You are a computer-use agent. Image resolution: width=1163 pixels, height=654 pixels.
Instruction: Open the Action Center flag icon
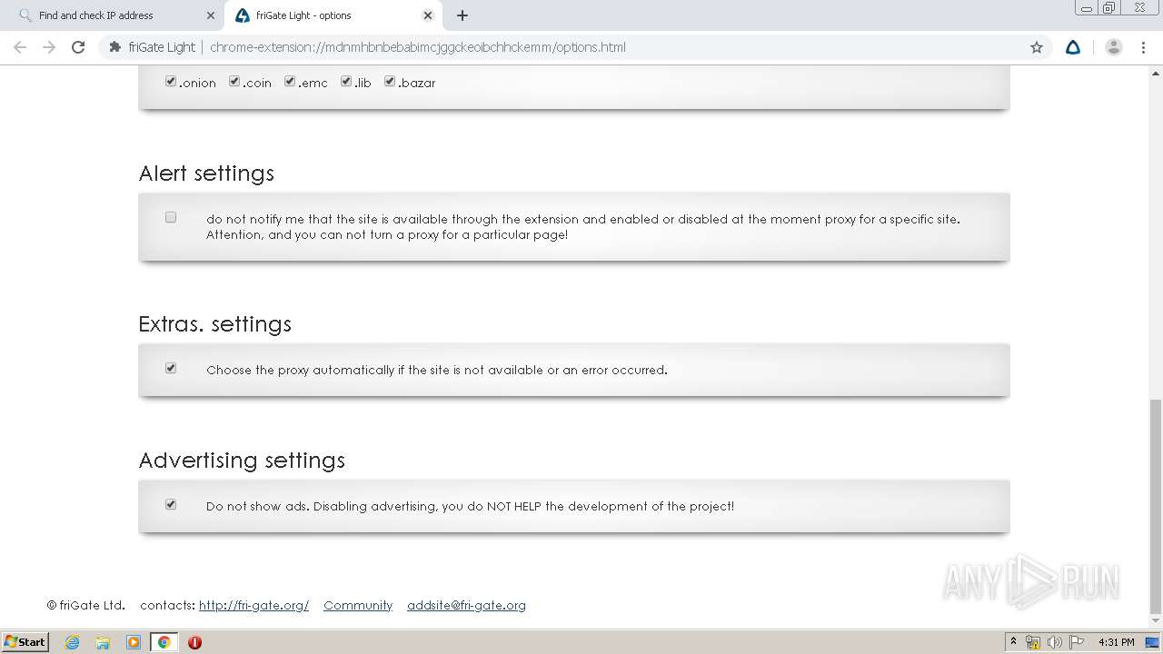(1077, 642)
